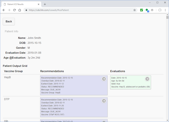Open details icon on HepB recommendation

[104, 79]
